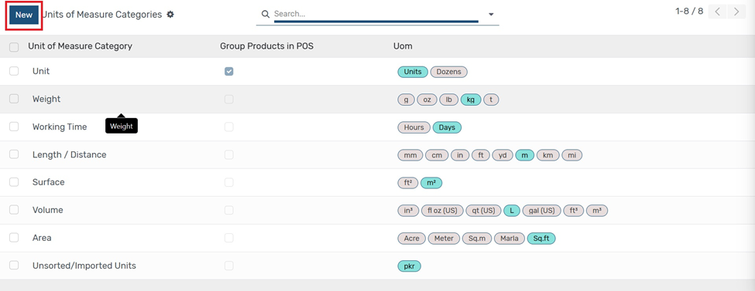Screen dimensions: 755x291
Task: Uncheck Group Products in POS for Unit
Action: tap(228, 71)
